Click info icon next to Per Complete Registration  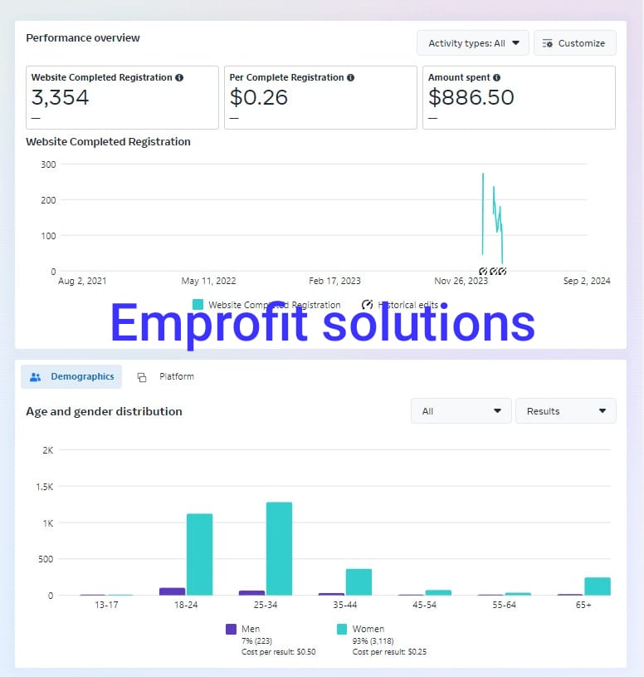[350, 77]
